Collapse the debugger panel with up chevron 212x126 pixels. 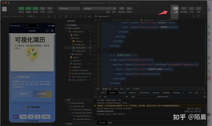coord(199,89)
